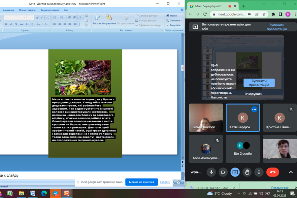The width and height of the screenshot is (297, 198).
Task: Open Chrome extensions puzzle icon
Action: point(273,14)
